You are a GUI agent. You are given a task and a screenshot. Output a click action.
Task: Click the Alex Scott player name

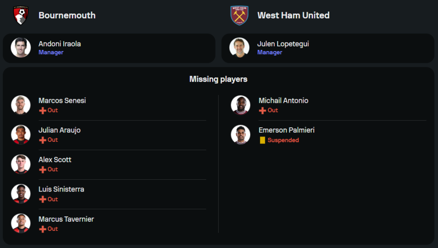click(55, 160)
